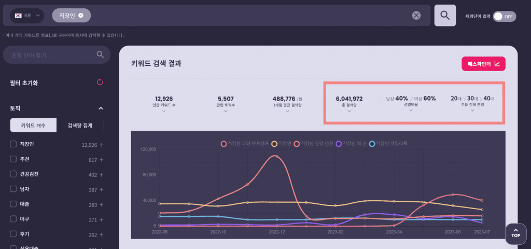Viewport: 531px width, 249px height.
Task: Click the magnifier in 포함 단어 찾기 box
Action: (x=100, y=54)
